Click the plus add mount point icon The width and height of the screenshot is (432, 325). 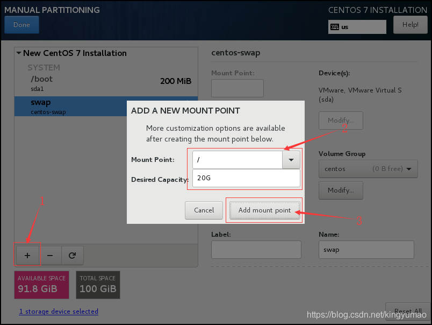tap(27, 256)
